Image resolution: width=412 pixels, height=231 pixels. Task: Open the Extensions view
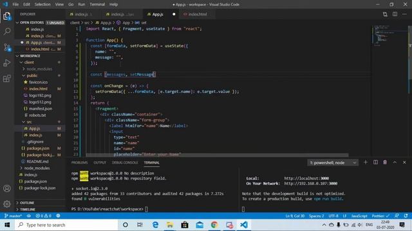coord(7,78)
